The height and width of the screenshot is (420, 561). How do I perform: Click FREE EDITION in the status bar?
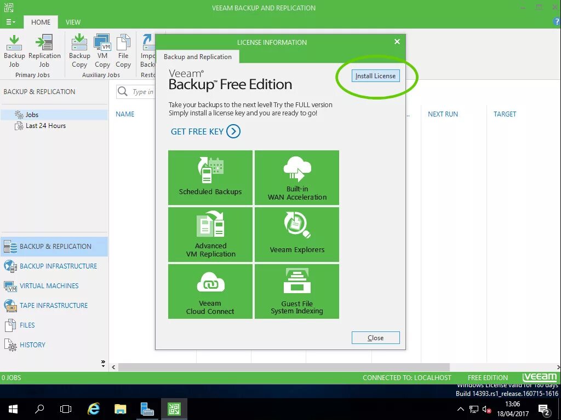click(x=487, y=377)
